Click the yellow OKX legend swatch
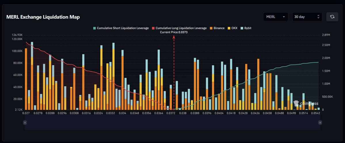 pos(229,28)
